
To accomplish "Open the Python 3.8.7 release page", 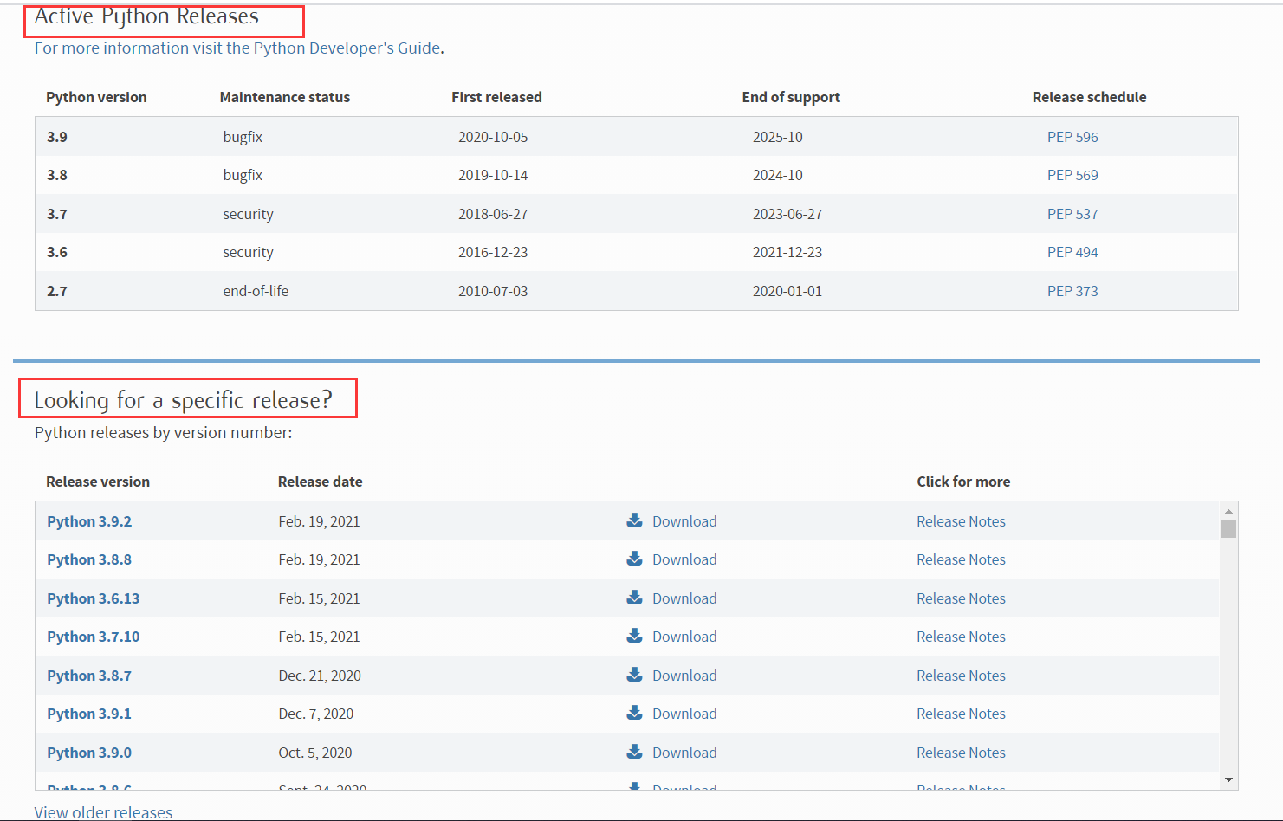I will [x=89, y=676].
